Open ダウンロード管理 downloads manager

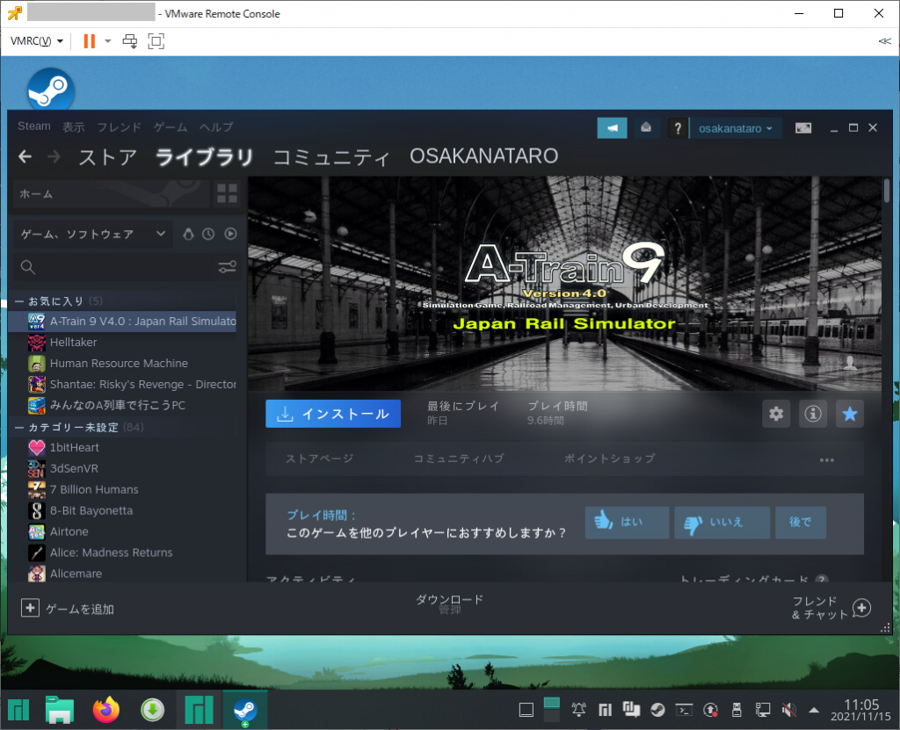[449, 604]
